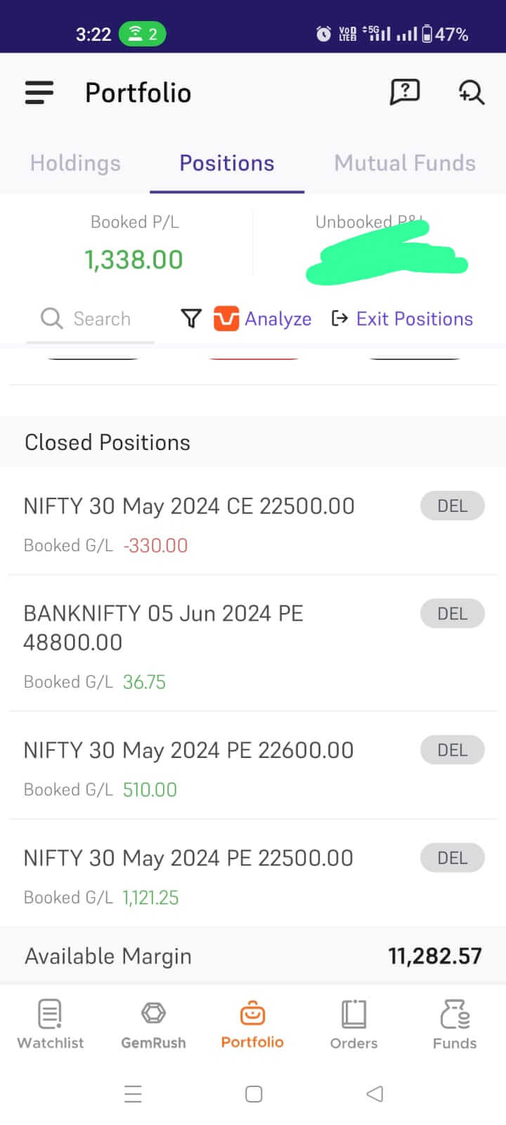Image resolution: width=506 pixels, height=1125 pixels.
Task: Select the Positions tab
Action: coord(227,163)
